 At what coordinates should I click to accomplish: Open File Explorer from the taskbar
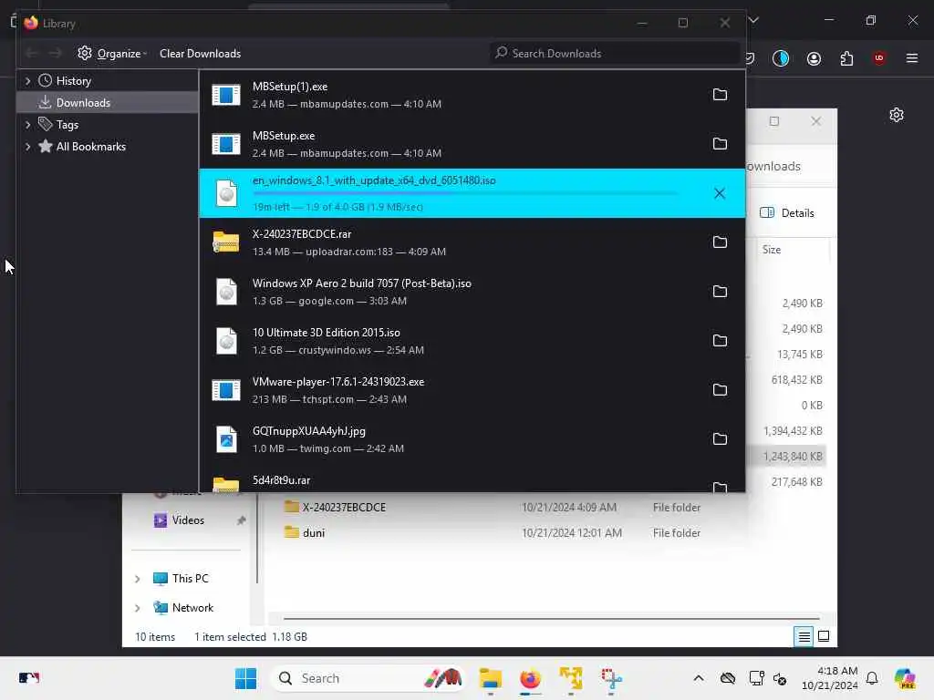pyautogui.click(x=490, y=678)
